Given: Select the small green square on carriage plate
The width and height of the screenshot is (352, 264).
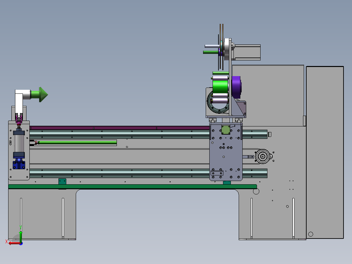Looking at the screenshot, I should (x=226, y=130).
